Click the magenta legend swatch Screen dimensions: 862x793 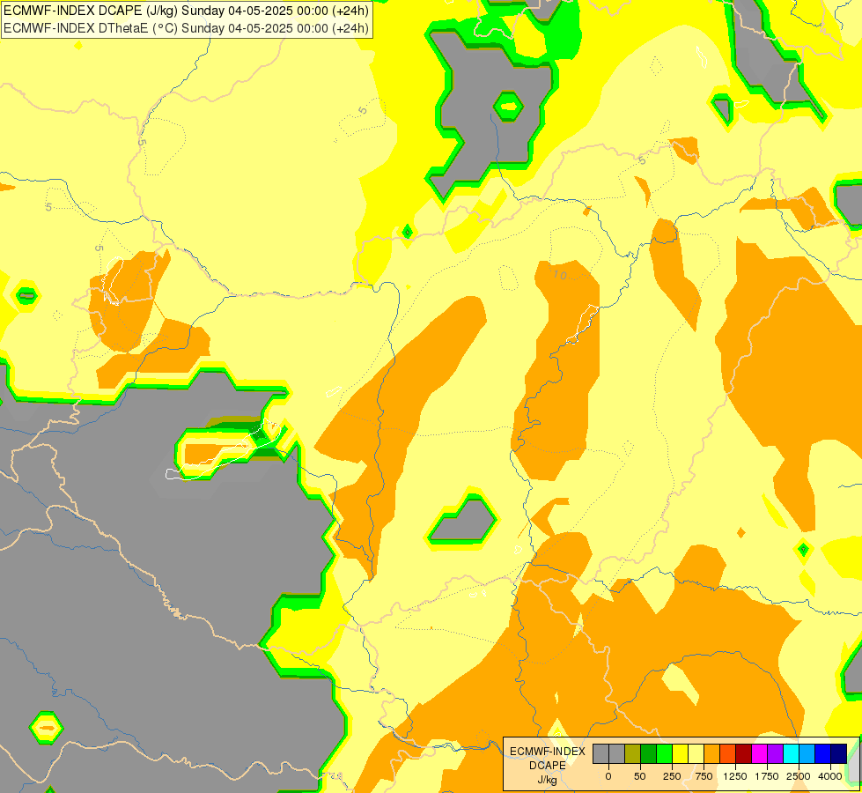tap(759, 754)
